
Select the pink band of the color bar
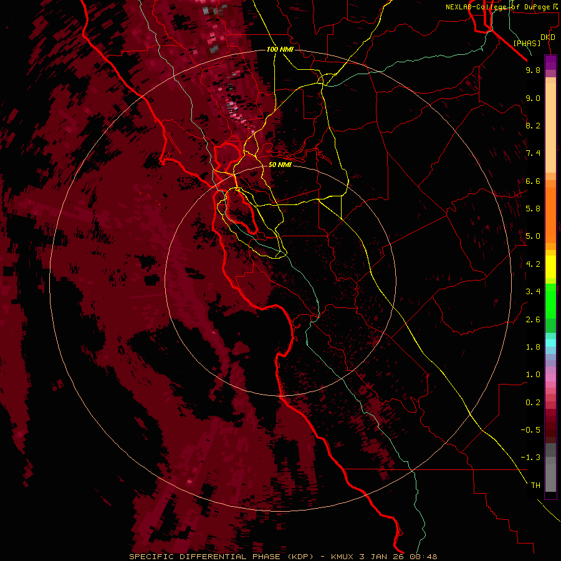550,378
